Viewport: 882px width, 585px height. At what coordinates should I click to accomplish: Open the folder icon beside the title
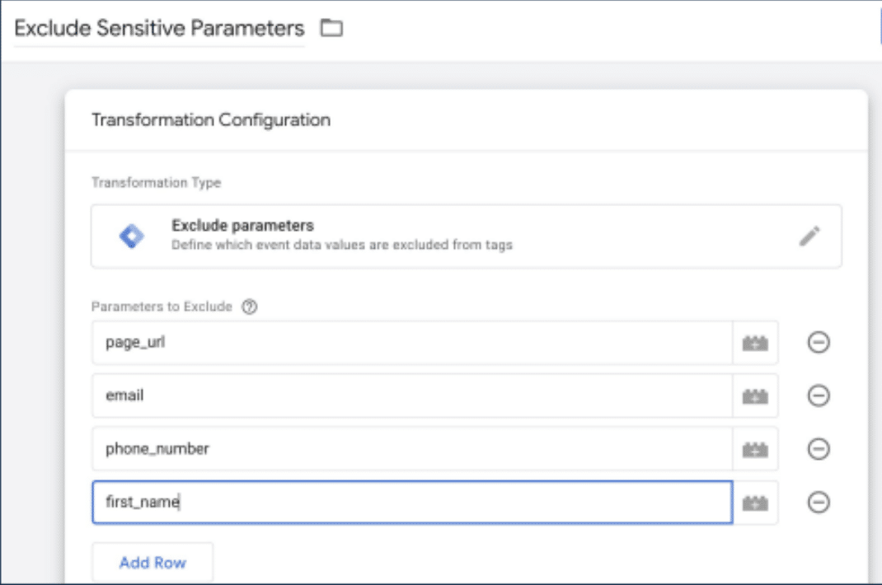coord(330,26)
